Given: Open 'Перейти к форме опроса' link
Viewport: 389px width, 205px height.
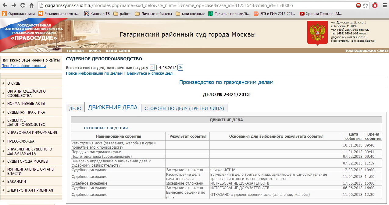Looking at the screenshot, I should (x=24, y=66).
